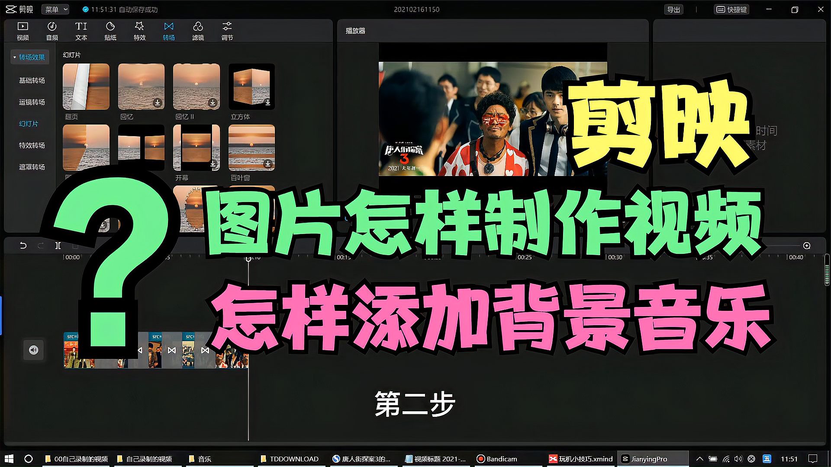The image size is (831, 467).
Task: Split clip at playhead
Action: pyautogui.click(x=58, y=246)
